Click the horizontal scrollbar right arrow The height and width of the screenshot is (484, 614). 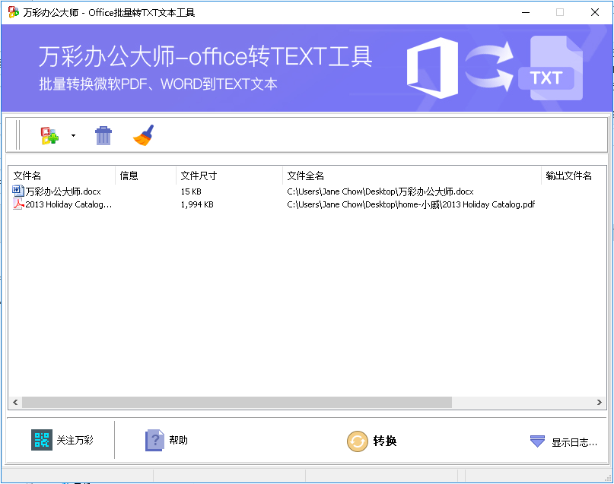[x=599, y=402]
